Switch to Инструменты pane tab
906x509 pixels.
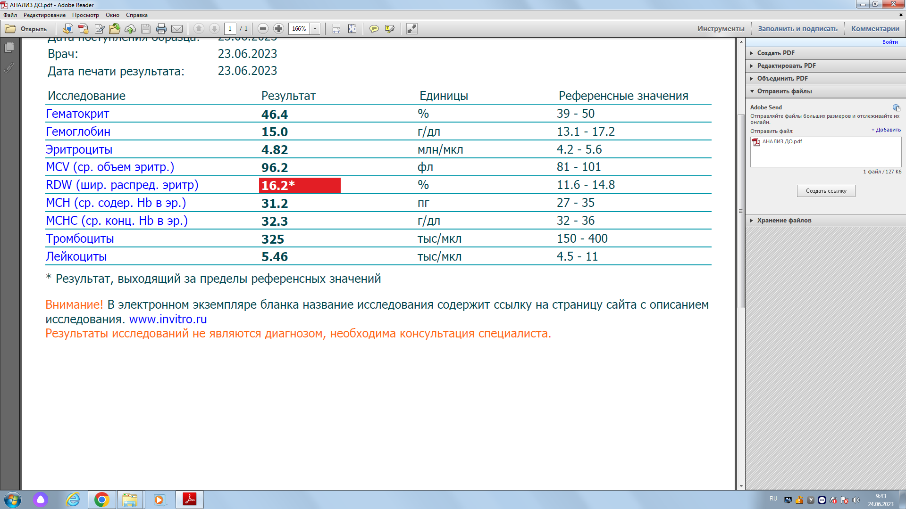[x=721, y=29]
